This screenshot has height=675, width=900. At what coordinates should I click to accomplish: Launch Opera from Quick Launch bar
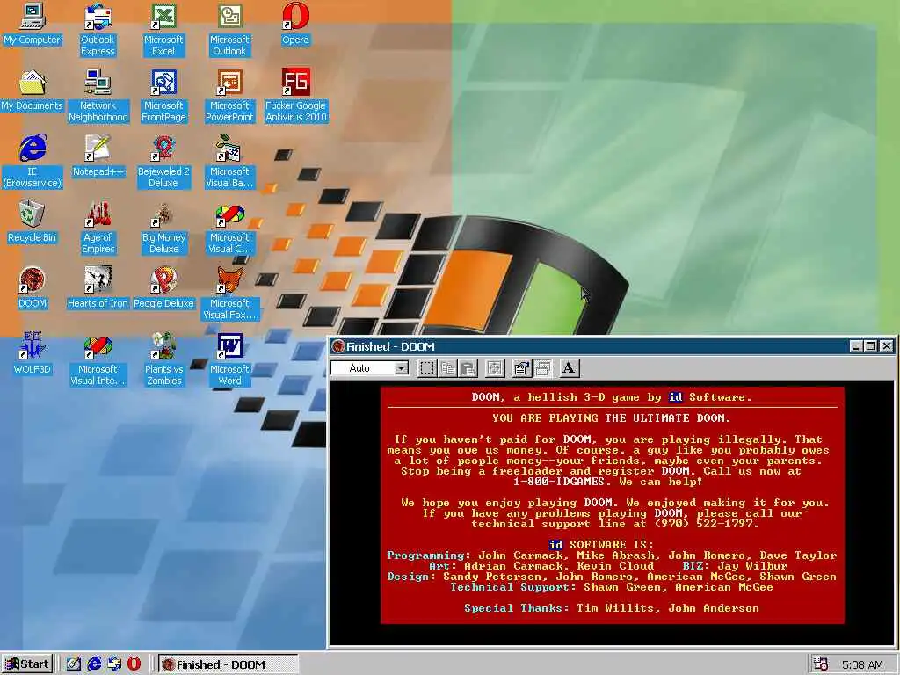[x=134, y=664]
